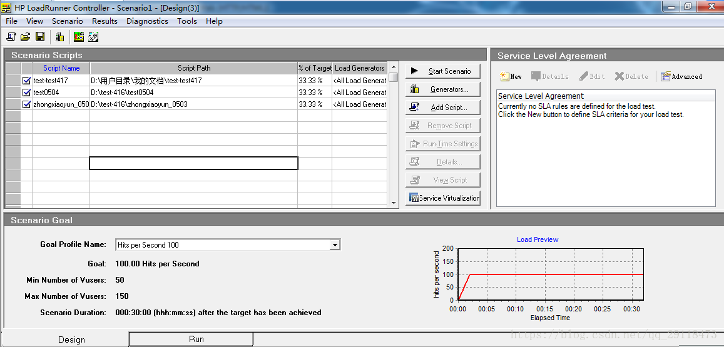Open the View menu
The height and width of the screenshot is (347, 724).
coord(34,21)
